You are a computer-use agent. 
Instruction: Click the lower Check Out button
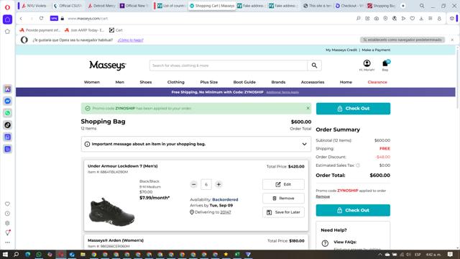(x=353, y=210)
